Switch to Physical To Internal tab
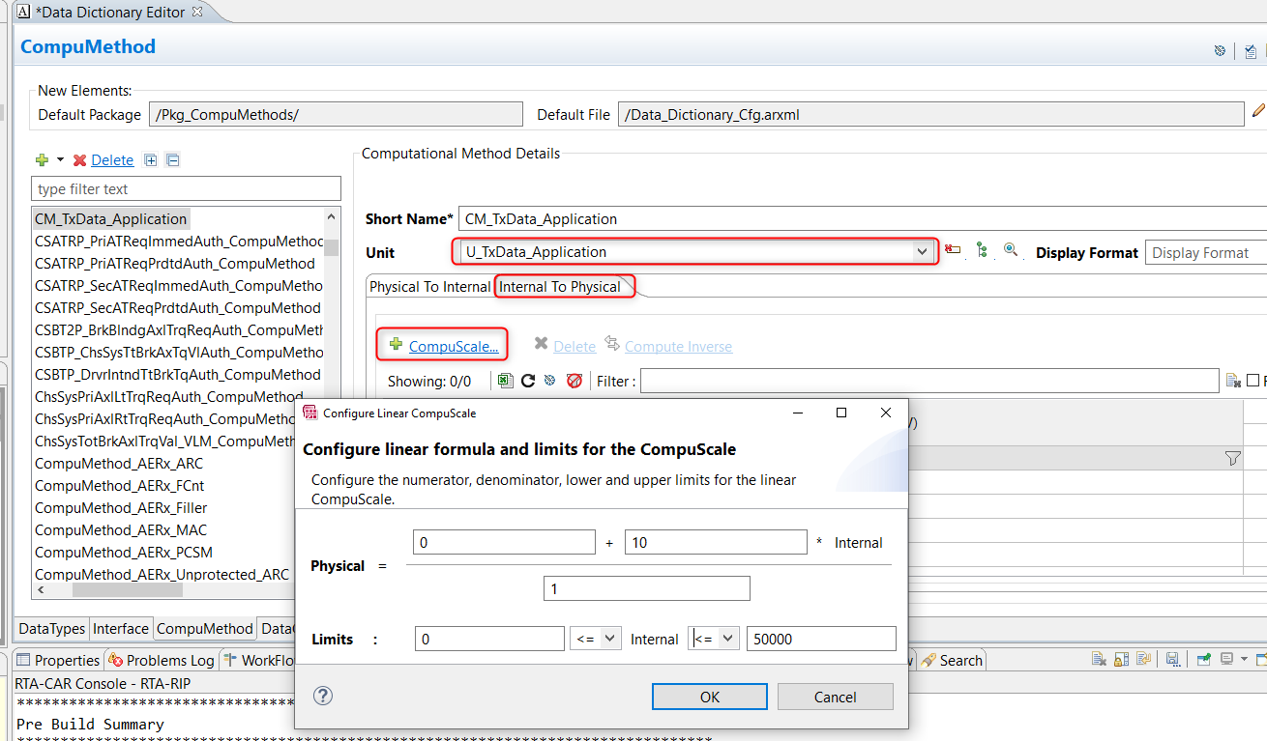 pos(430,287)
